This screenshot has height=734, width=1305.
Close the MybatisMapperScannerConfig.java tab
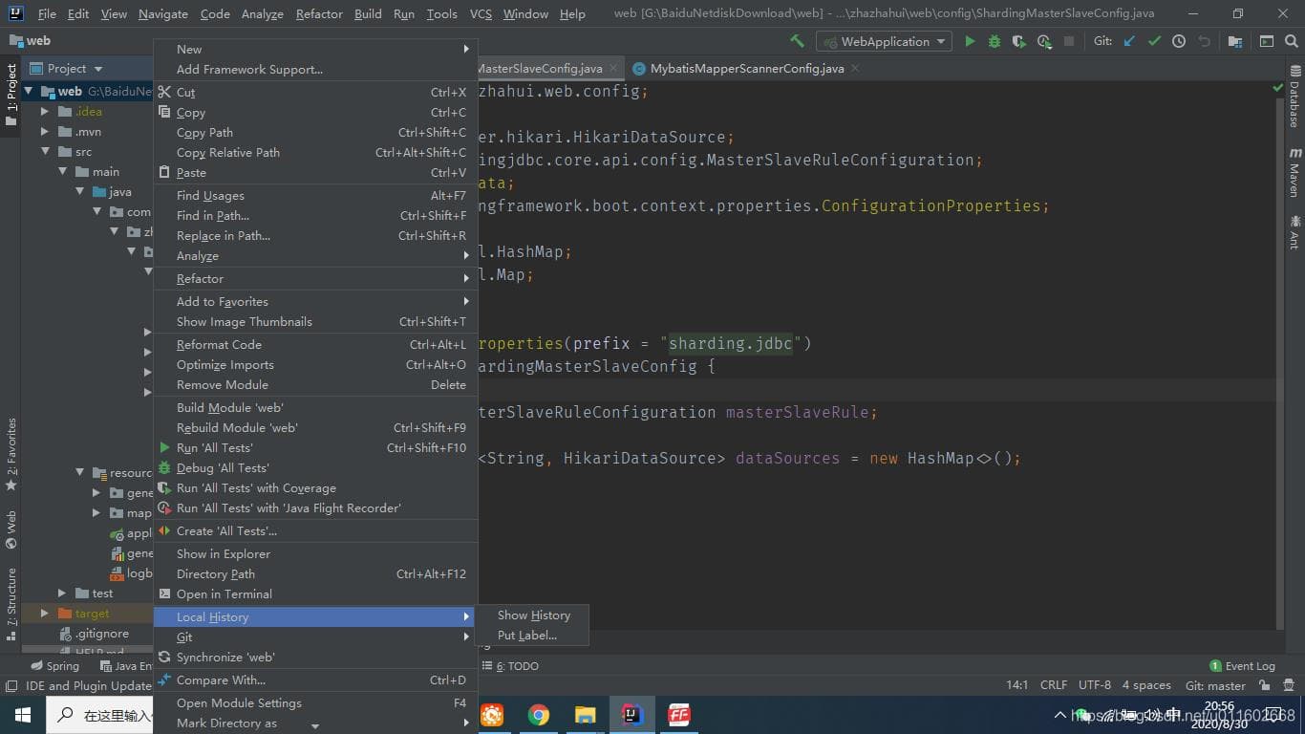pos(855,68)
